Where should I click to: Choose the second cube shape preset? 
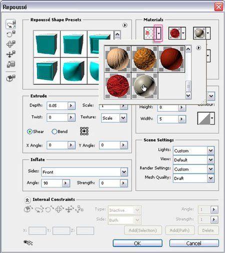coord(74,44)
